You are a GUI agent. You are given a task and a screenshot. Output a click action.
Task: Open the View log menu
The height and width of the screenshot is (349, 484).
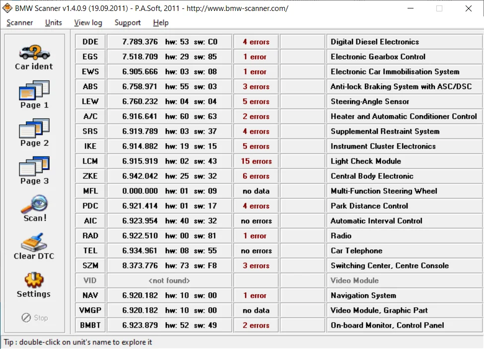click(x=88, y=22)
